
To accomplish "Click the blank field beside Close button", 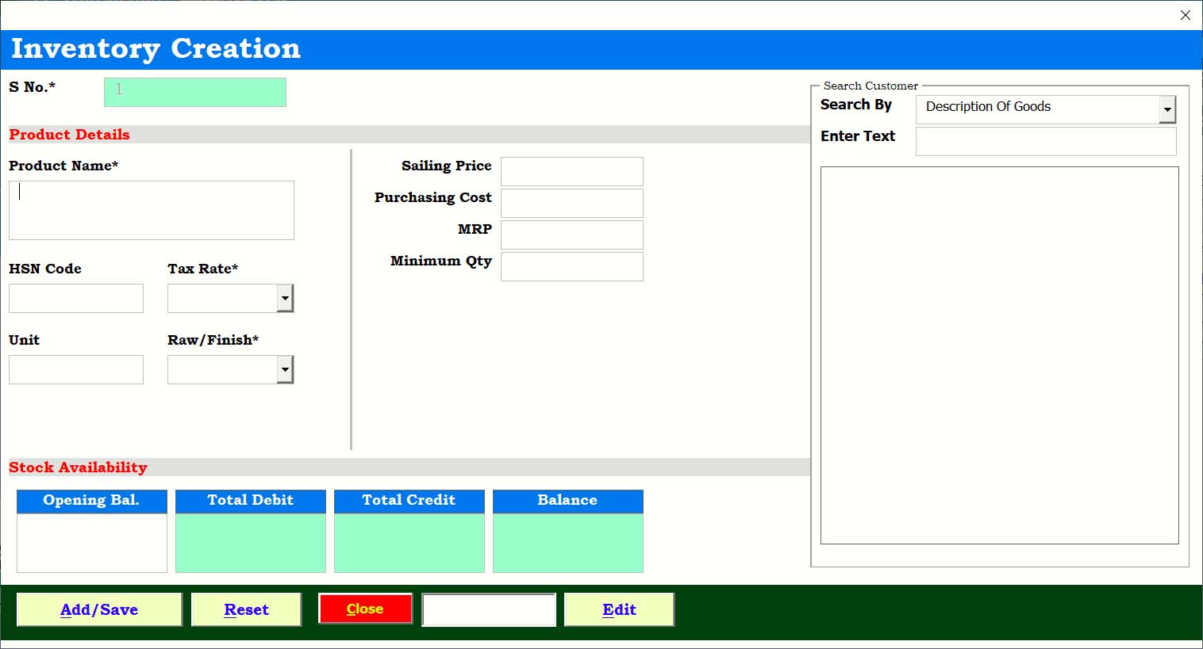I will click(489, 609).
